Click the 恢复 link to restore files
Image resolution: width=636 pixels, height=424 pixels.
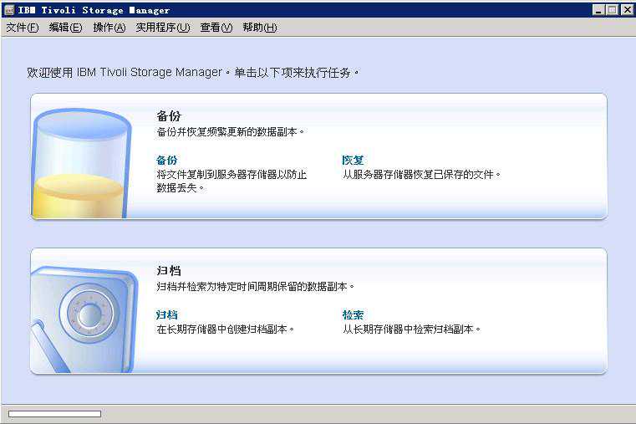pos(353,160)
